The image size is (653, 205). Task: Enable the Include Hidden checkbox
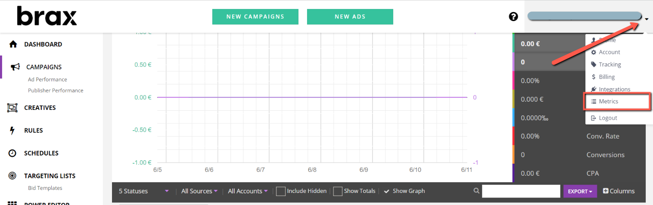pyautogui.click(x=281, y=191)
